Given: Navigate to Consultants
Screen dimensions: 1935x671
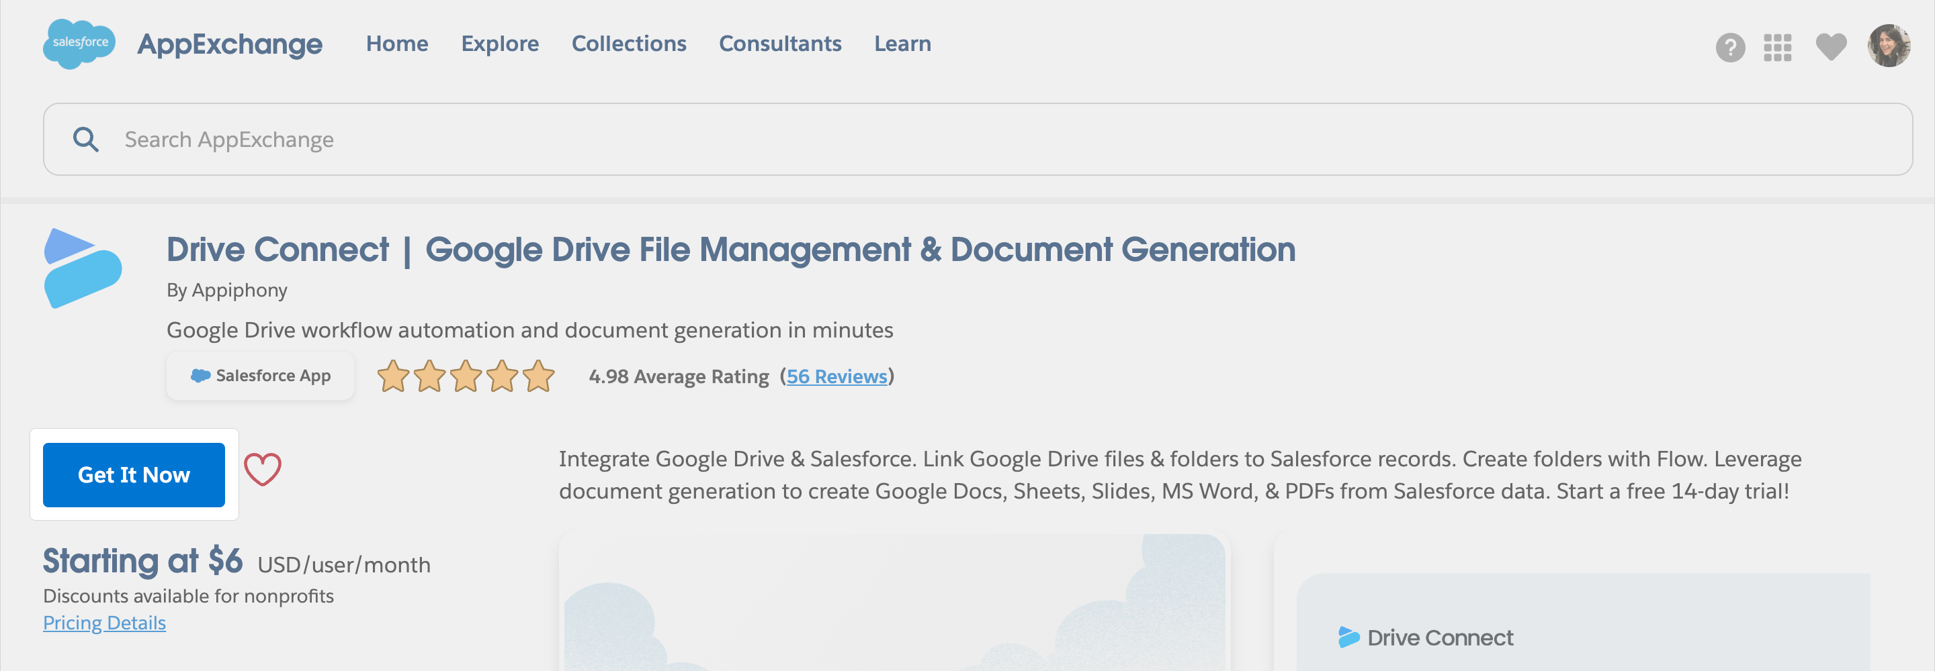Looking at the screenshot, I should [x=779, y=44].
